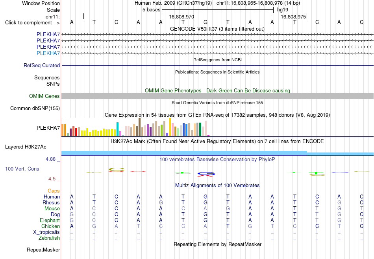Click the Dog species label

[x=55, y=215]
